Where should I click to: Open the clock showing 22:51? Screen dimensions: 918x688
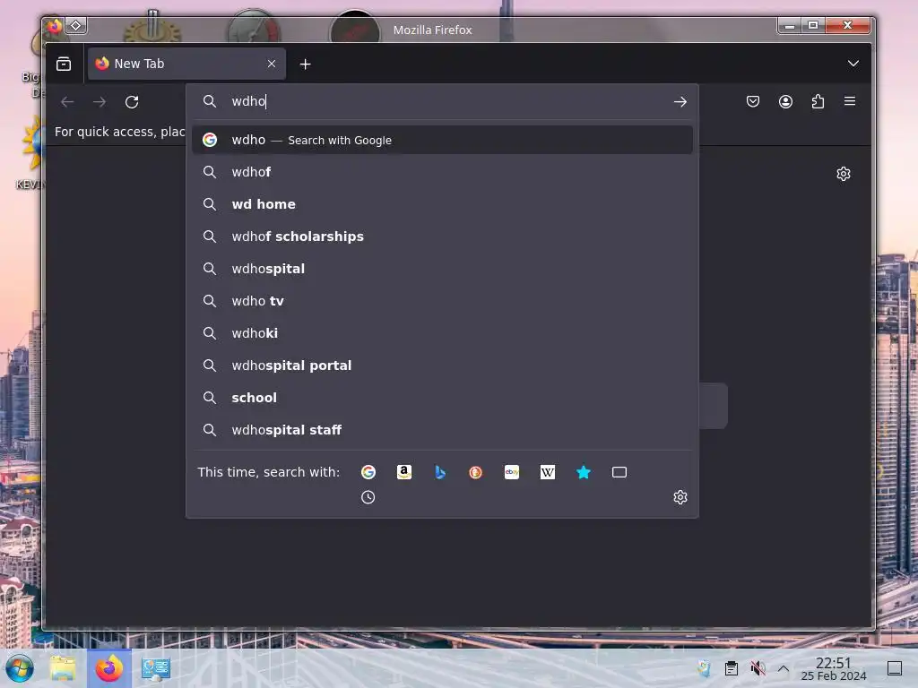(x=833, y=668)
